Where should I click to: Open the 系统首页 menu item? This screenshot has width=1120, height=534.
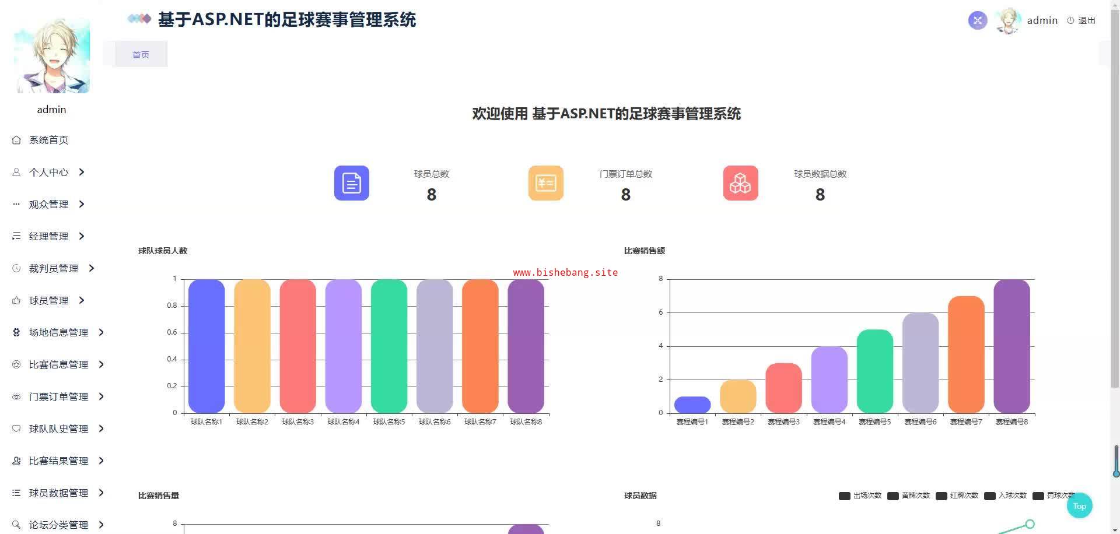[x=49, y=140]
